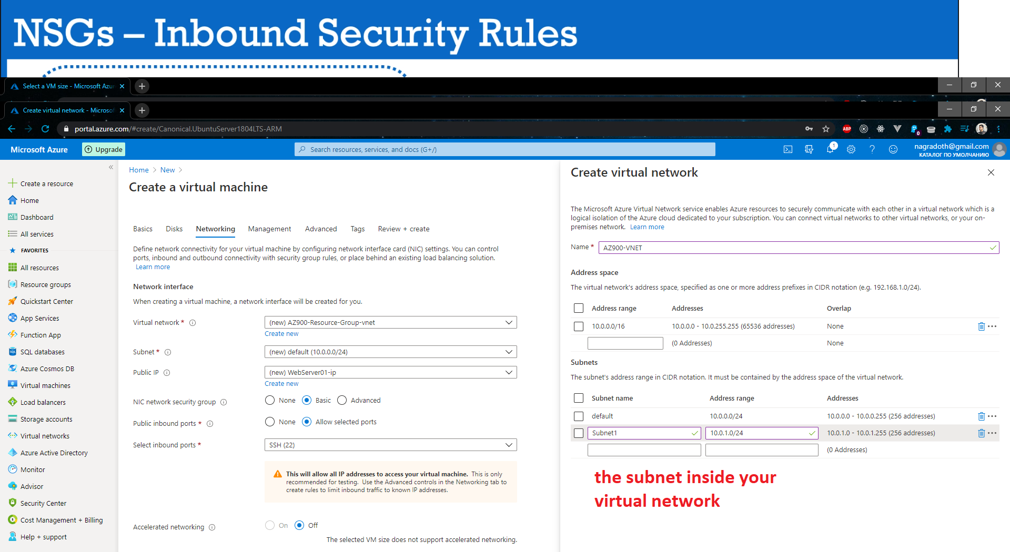Check the Subnet1 row checkbox

click(x=579, y=433)
